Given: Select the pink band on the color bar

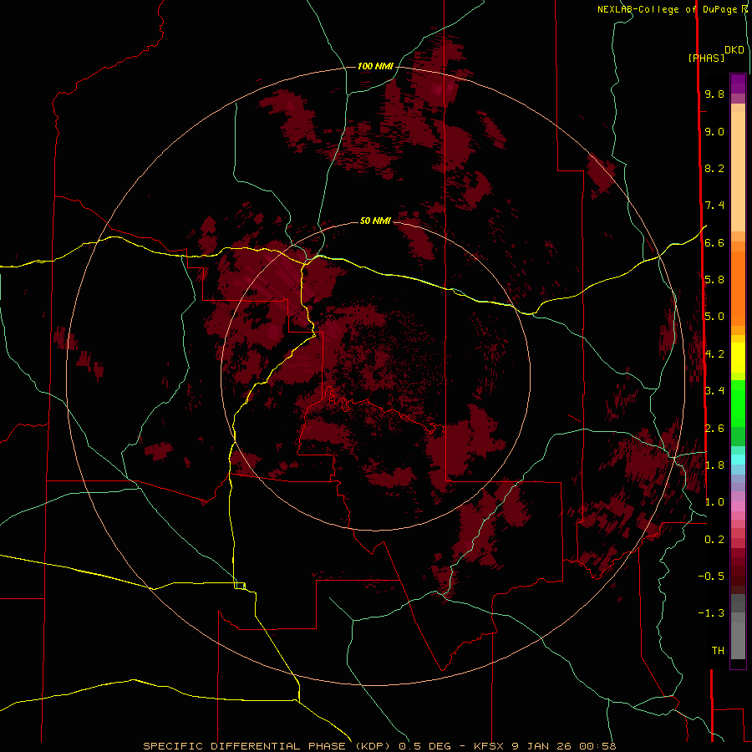Looking at the screenshot, I should pos(738,506).
